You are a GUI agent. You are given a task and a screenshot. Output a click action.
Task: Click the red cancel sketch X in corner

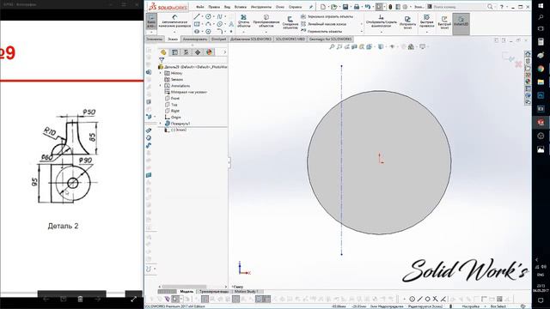point(518,64)
